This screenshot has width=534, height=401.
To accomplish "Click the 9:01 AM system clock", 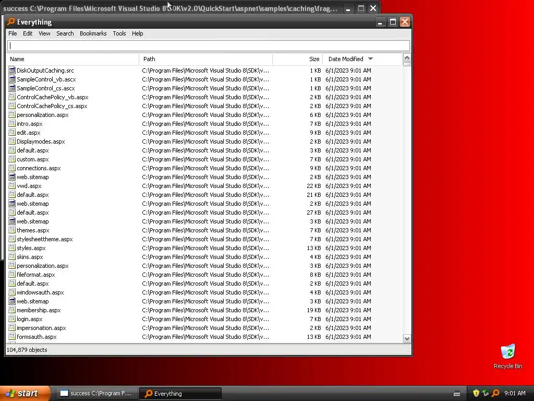I will [515, 393].
